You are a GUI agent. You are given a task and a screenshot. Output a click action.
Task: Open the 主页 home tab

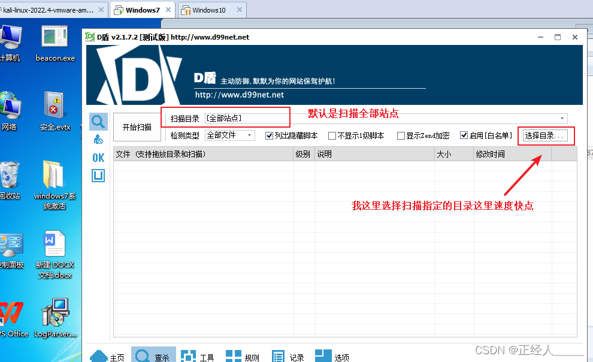click(x=107, y=357)
